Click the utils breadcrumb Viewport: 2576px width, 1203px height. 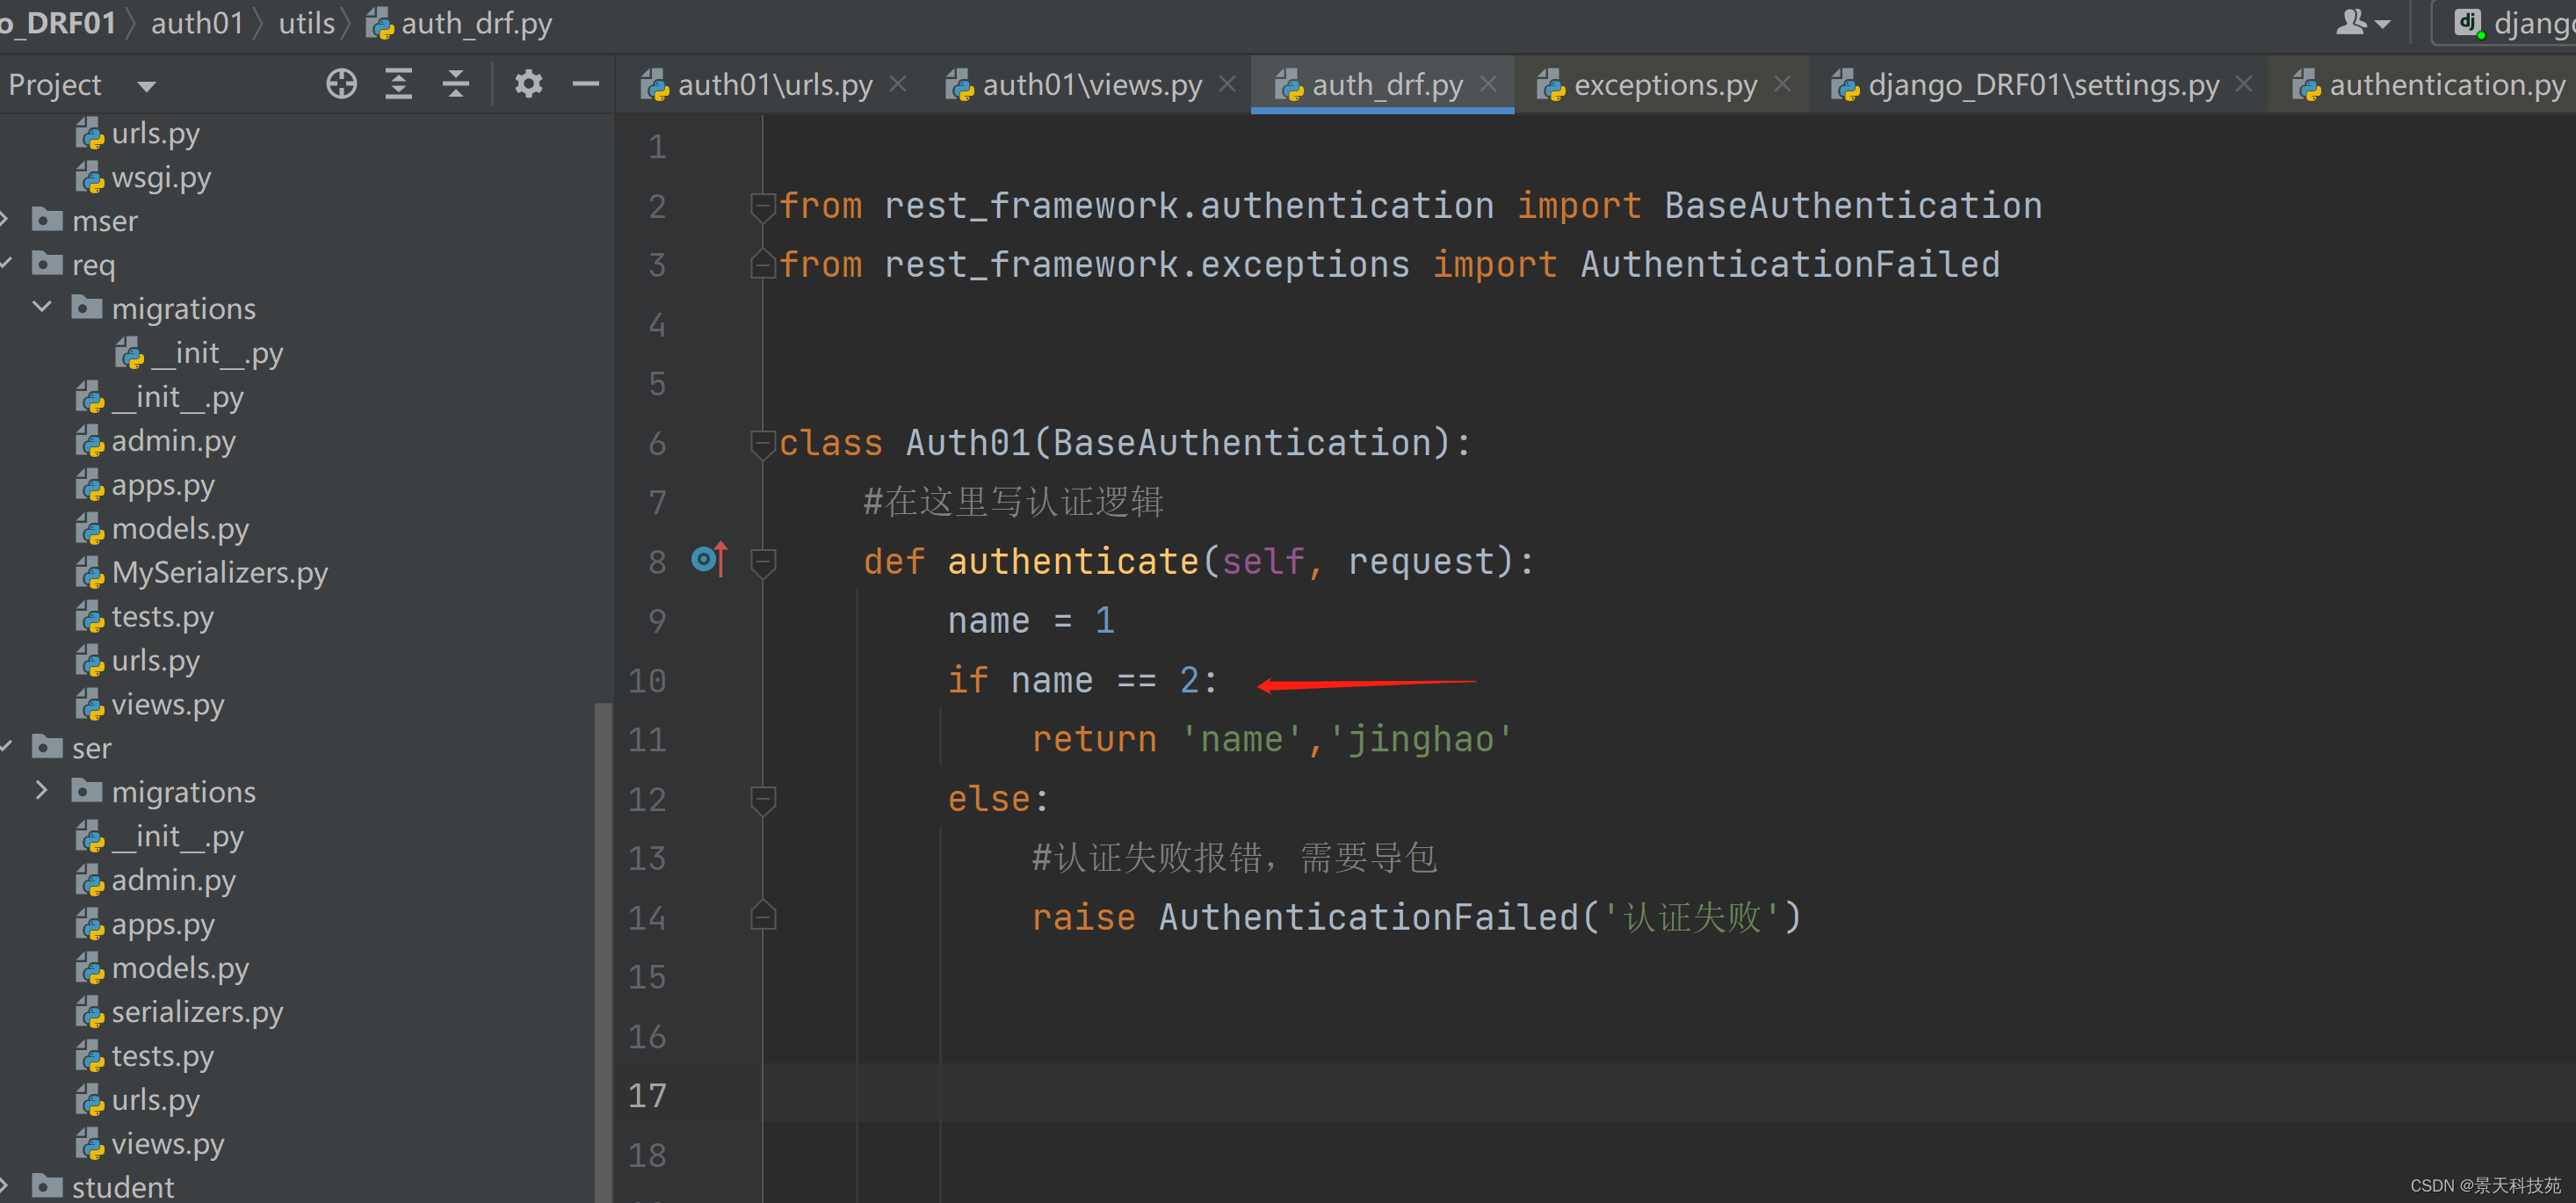coord(306,23)
